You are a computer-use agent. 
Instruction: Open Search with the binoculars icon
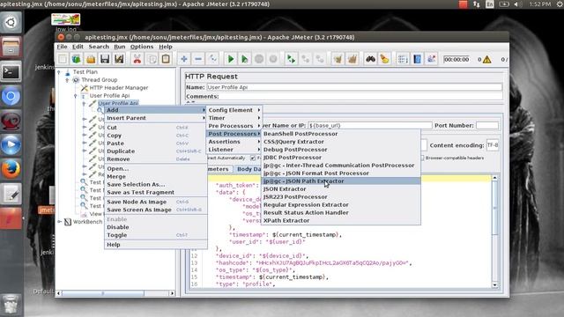point(370,59)
